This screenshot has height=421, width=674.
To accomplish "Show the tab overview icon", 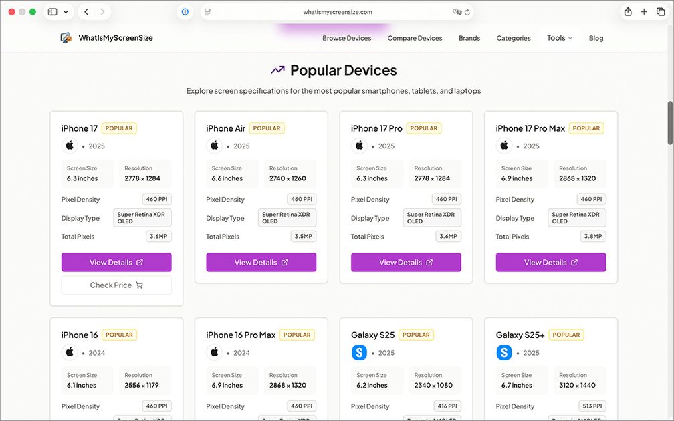I will click(661, 12).
